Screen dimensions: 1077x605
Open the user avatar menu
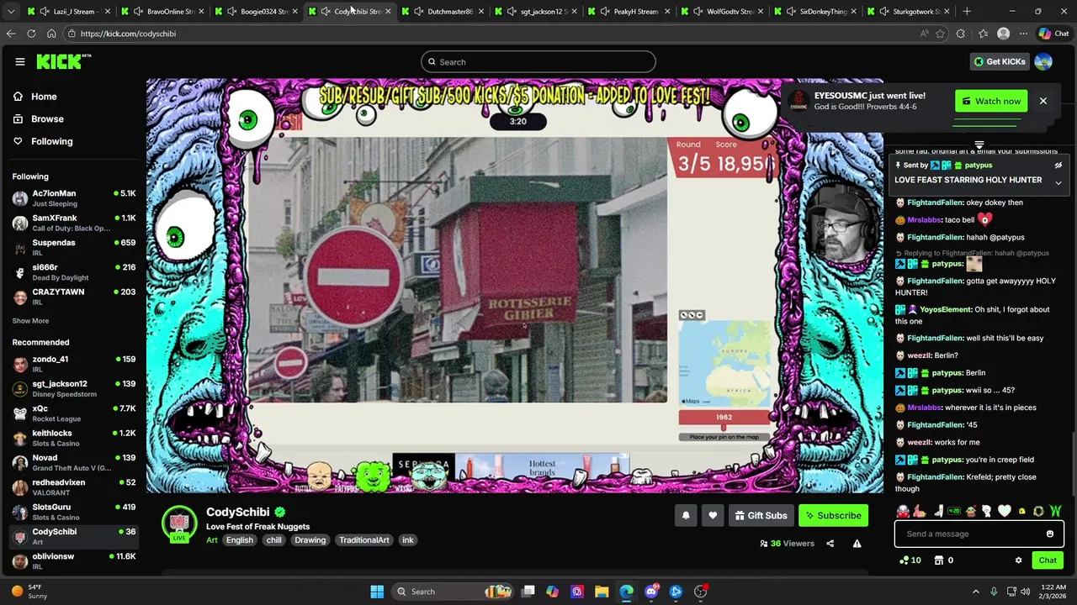point(1043,61)
